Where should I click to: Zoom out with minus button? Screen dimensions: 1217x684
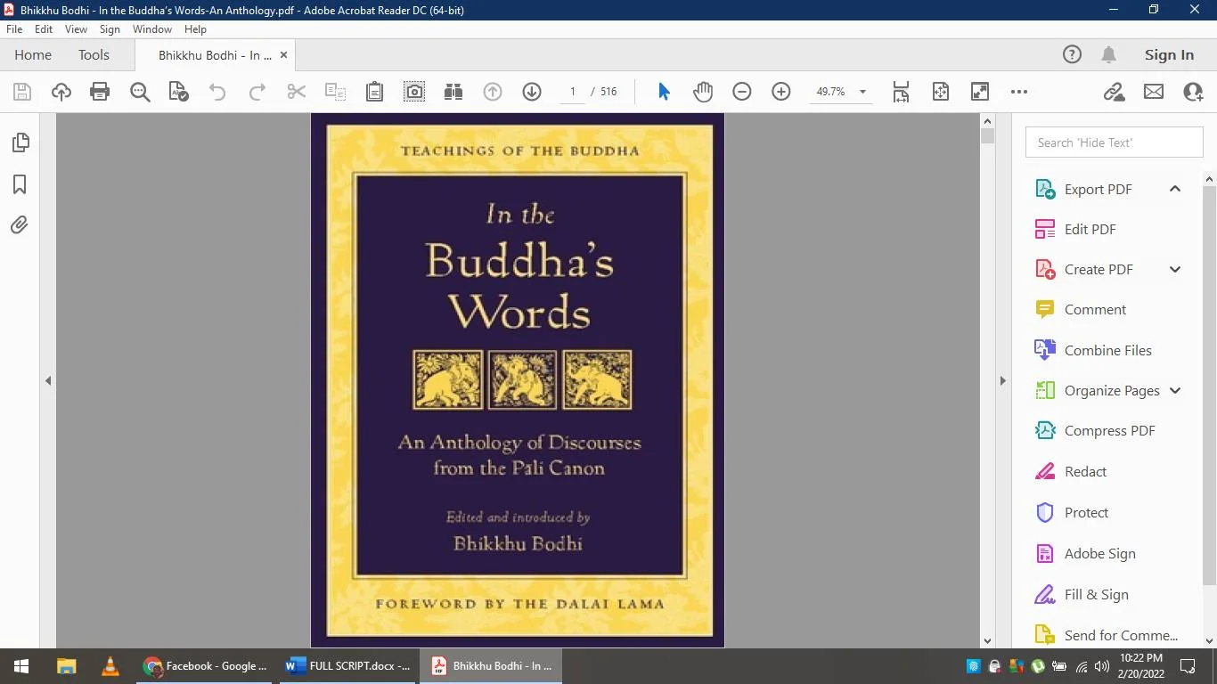742,92
